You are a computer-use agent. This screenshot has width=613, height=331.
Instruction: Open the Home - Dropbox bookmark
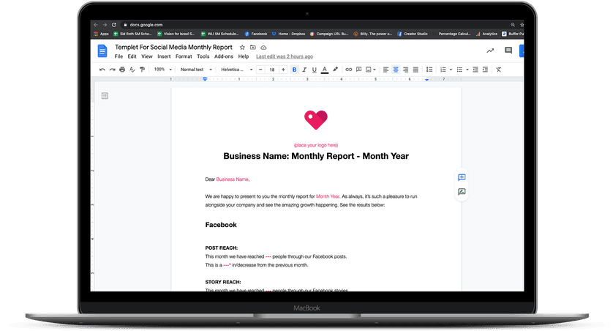point(288,34)
